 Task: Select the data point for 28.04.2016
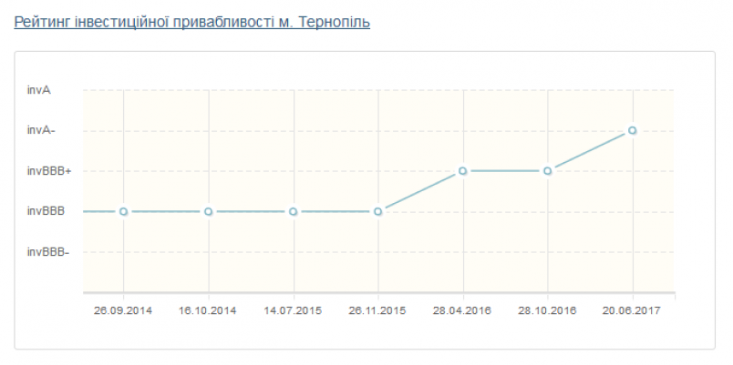pyautogui.click(x=463, y=171)
